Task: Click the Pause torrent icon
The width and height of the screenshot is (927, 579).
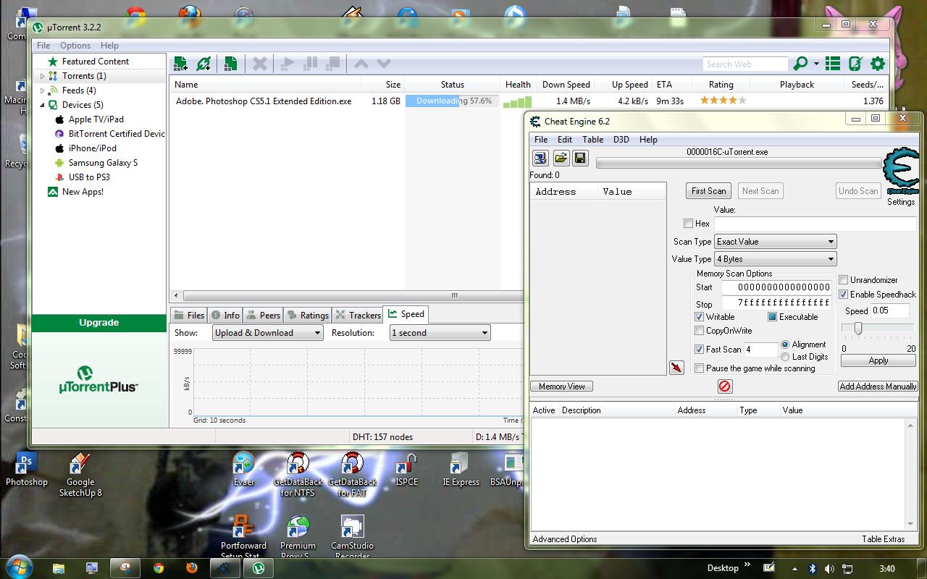Action: tap(310, 64)
